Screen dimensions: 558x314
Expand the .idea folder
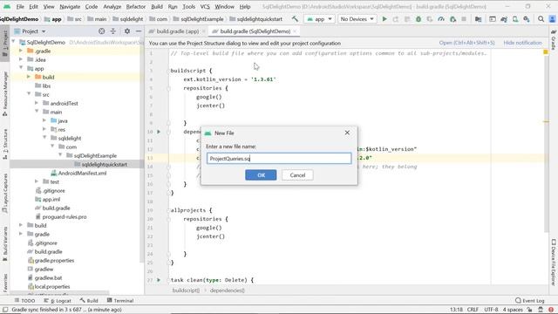[21, 59]
